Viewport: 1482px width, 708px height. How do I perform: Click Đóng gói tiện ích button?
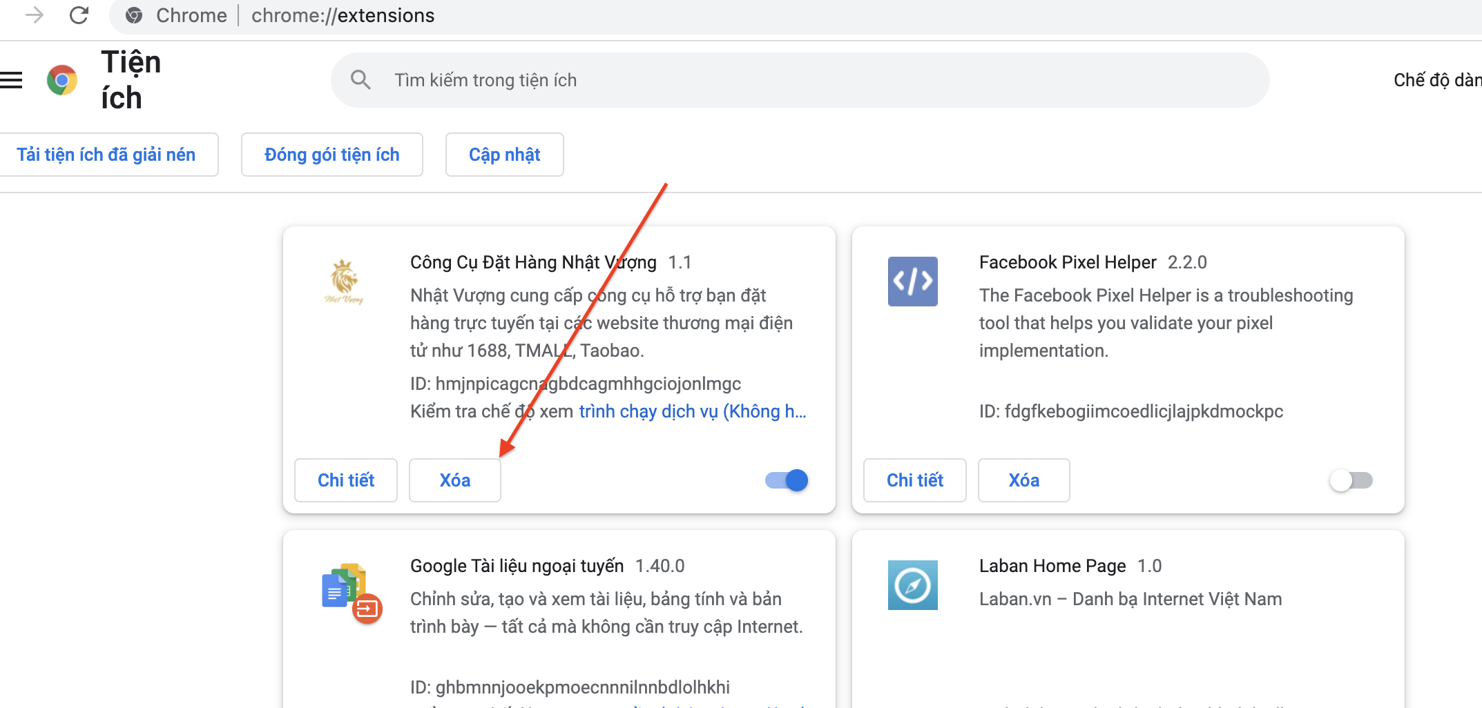click(x=332, y=155)
